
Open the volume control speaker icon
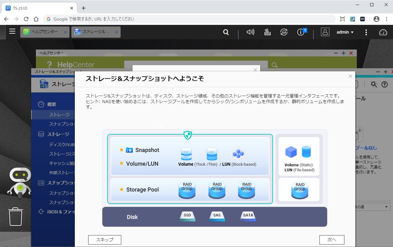[250, 32]
